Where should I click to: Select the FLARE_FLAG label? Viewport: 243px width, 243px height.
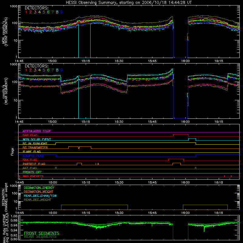[32, 152]
